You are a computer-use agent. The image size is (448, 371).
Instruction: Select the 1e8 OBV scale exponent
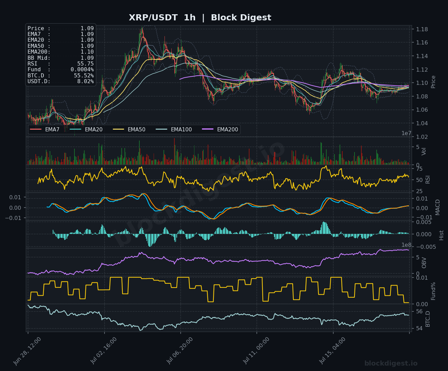click(x=407, y=245)
